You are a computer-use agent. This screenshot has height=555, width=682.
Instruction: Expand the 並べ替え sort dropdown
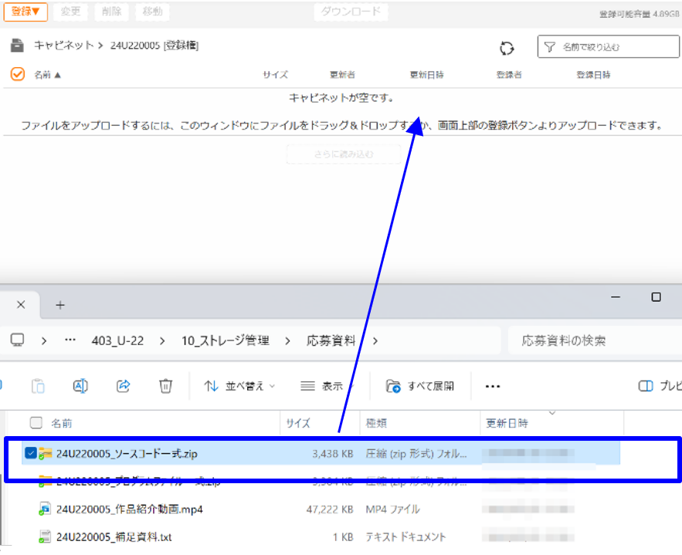tap(239, 386)
